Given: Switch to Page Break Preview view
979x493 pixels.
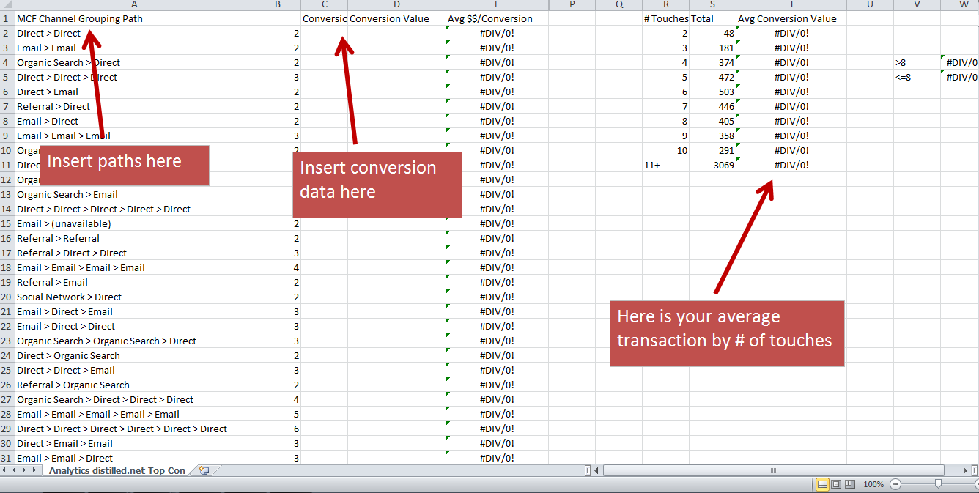Looking at the screenshot, I should (850, 484).
